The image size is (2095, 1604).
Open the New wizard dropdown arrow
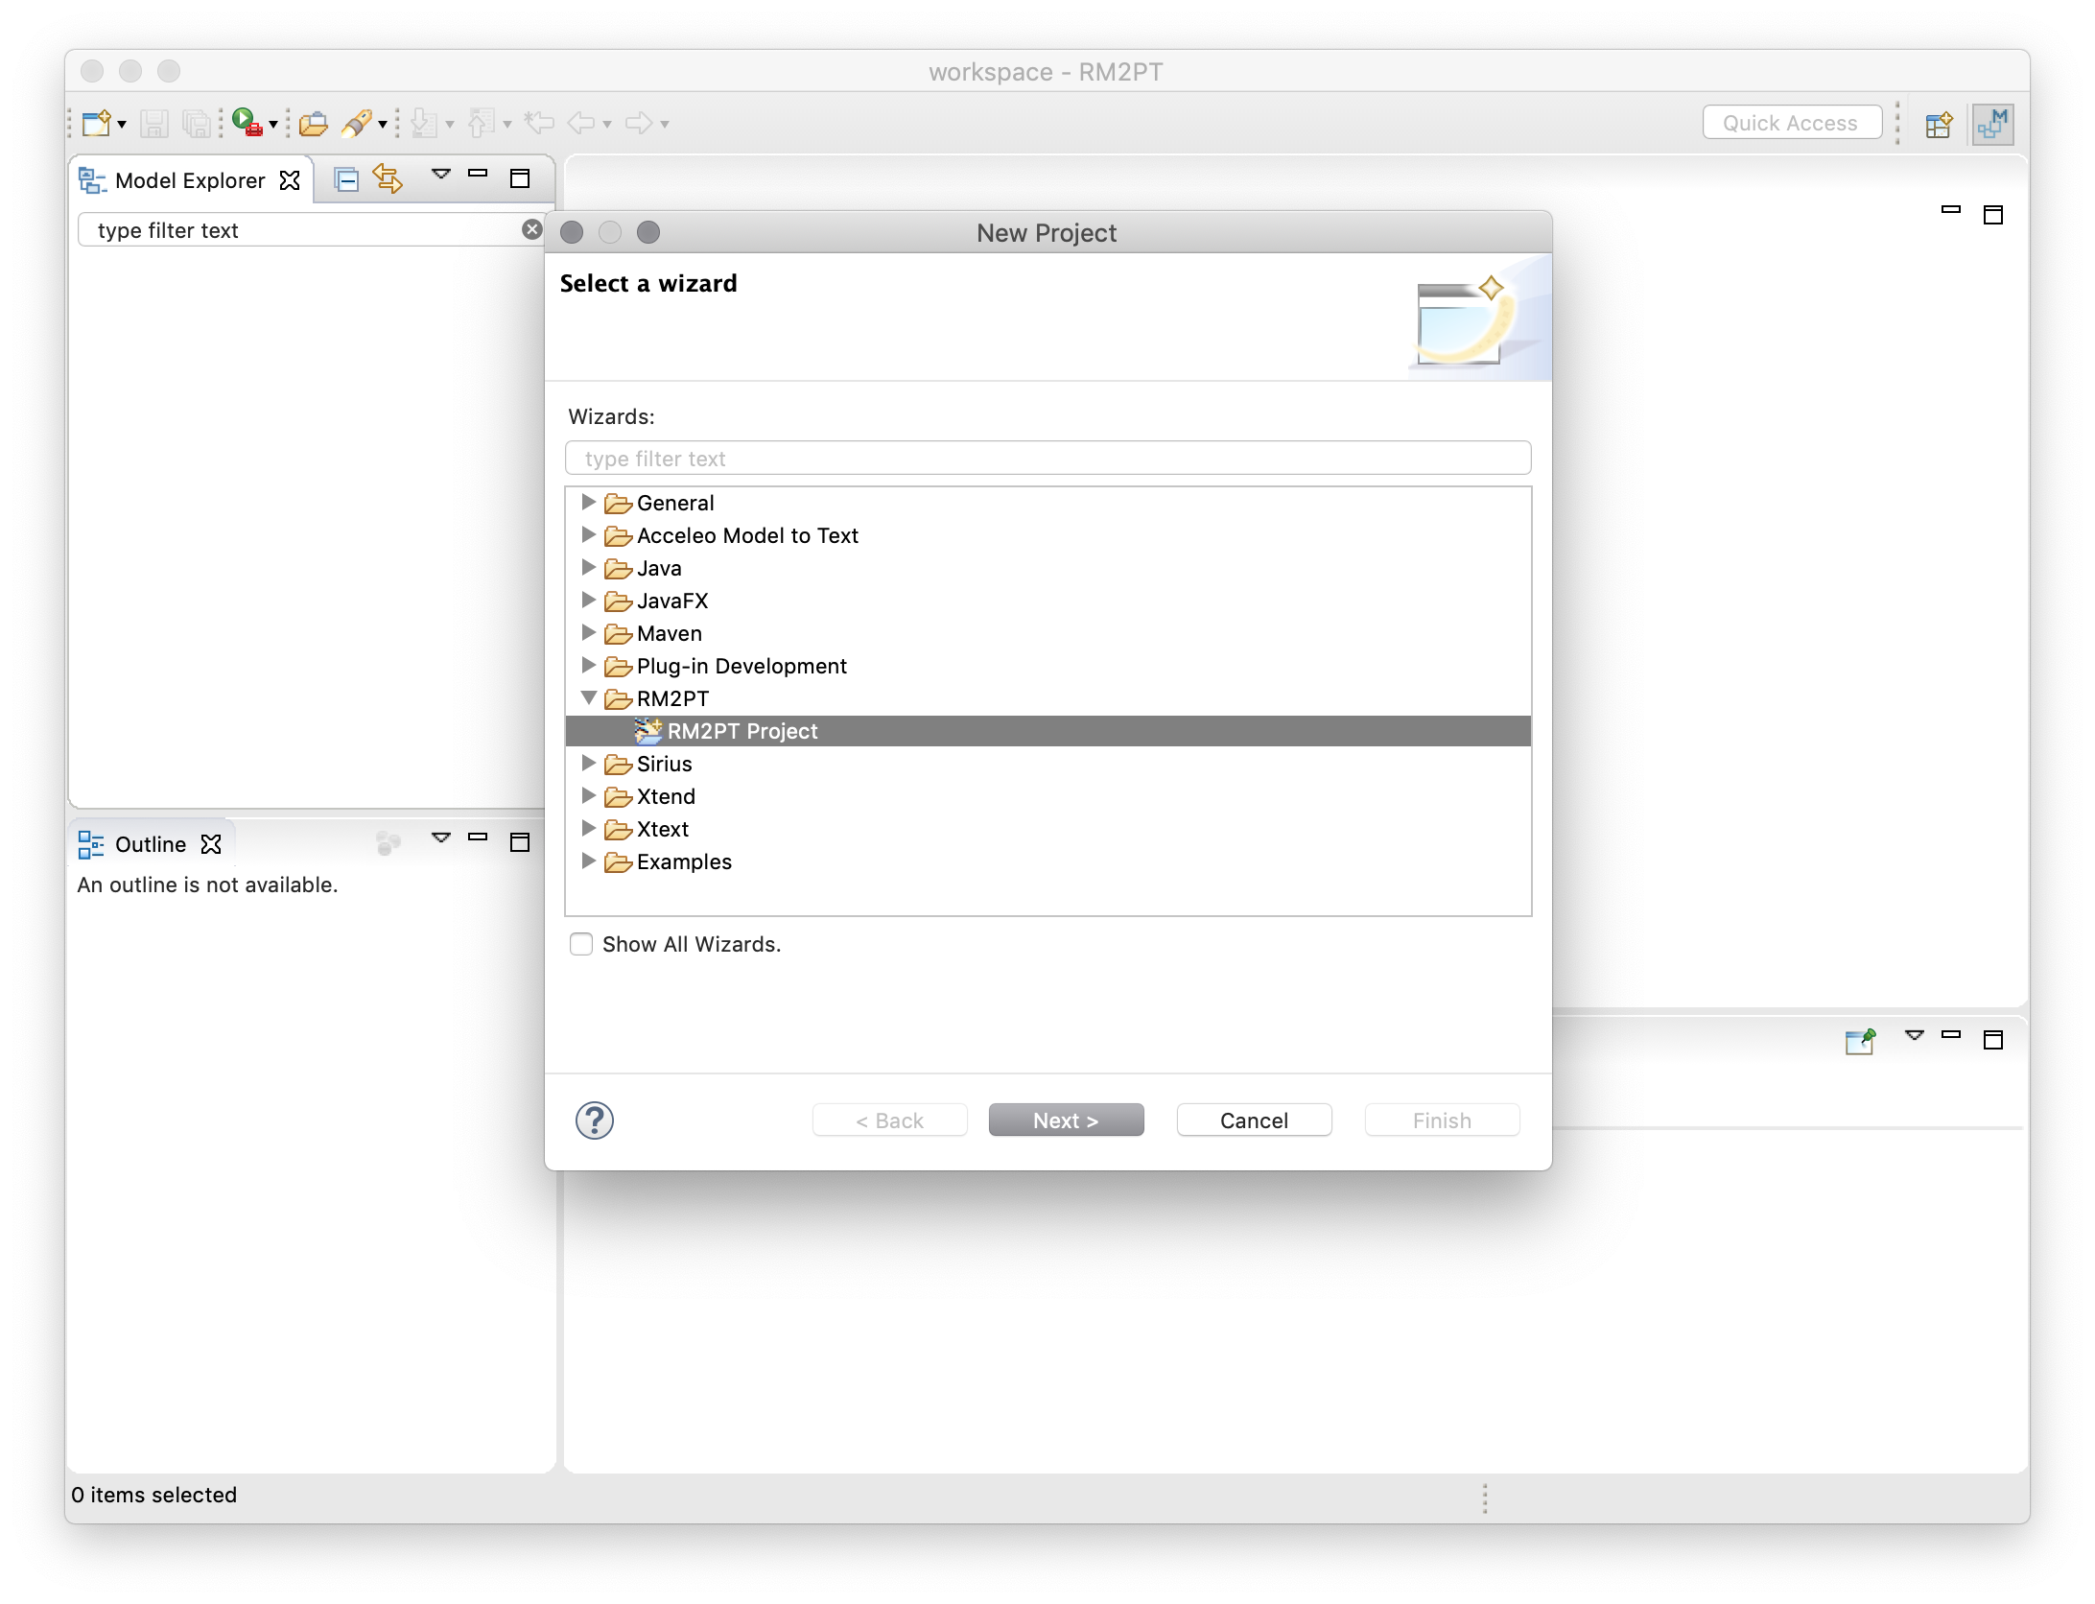122,125
